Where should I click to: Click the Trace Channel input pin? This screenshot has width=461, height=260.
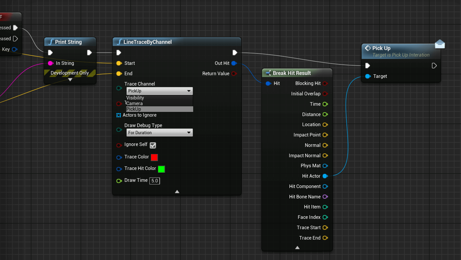click(x=119, y=88)
